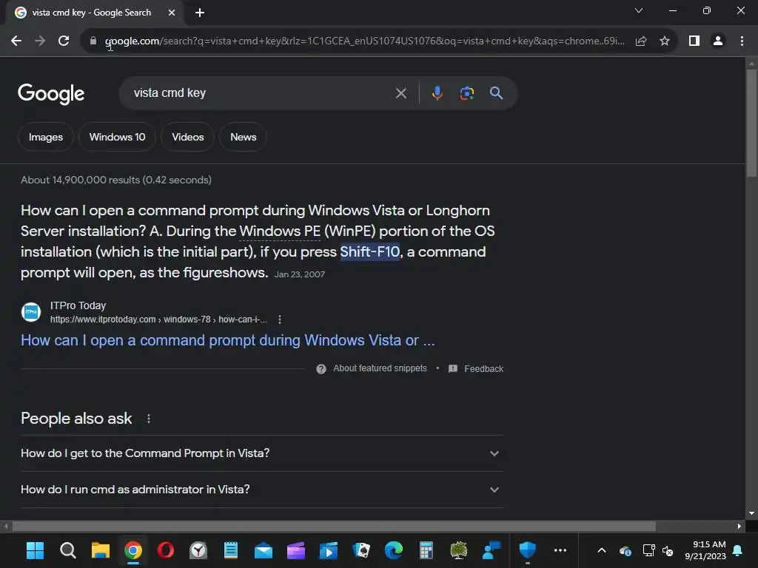
Task: Filter results by Images
Action: pyautogui.click(x=46, y=137)
